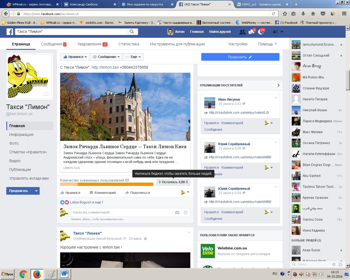
Task: Expand Публикации посетителей chevron
Action: tap(278, 85)
